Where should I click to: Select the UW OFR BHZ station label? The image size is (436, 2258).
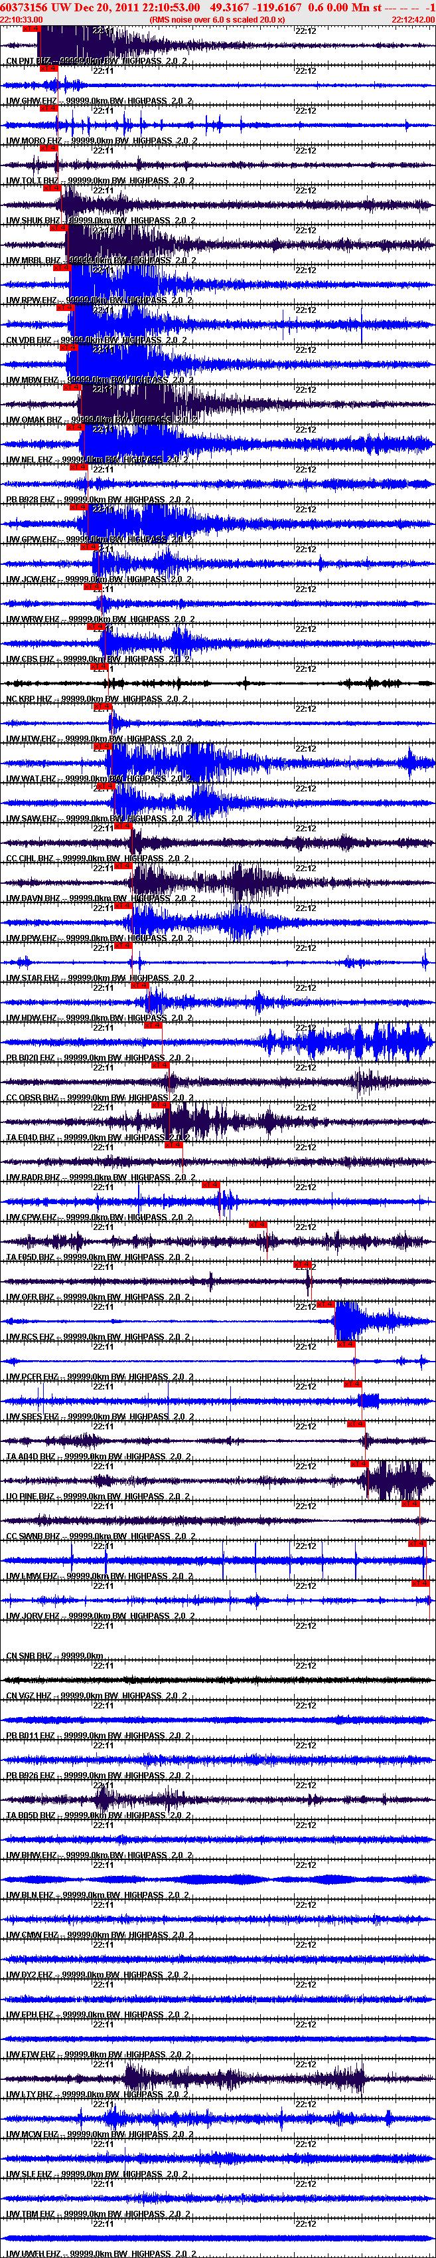31,1297
